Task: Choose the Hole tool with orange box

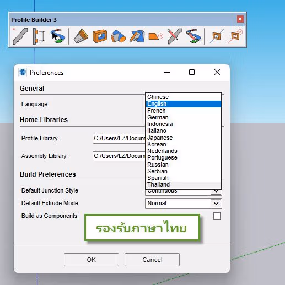Action: pyautogui.click(x=100, y=36)
